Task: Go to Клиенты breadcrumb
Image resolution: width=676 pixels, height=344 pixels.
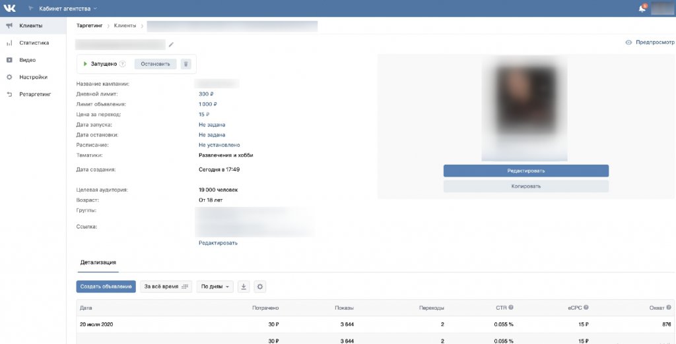Action: coord(125,26)
